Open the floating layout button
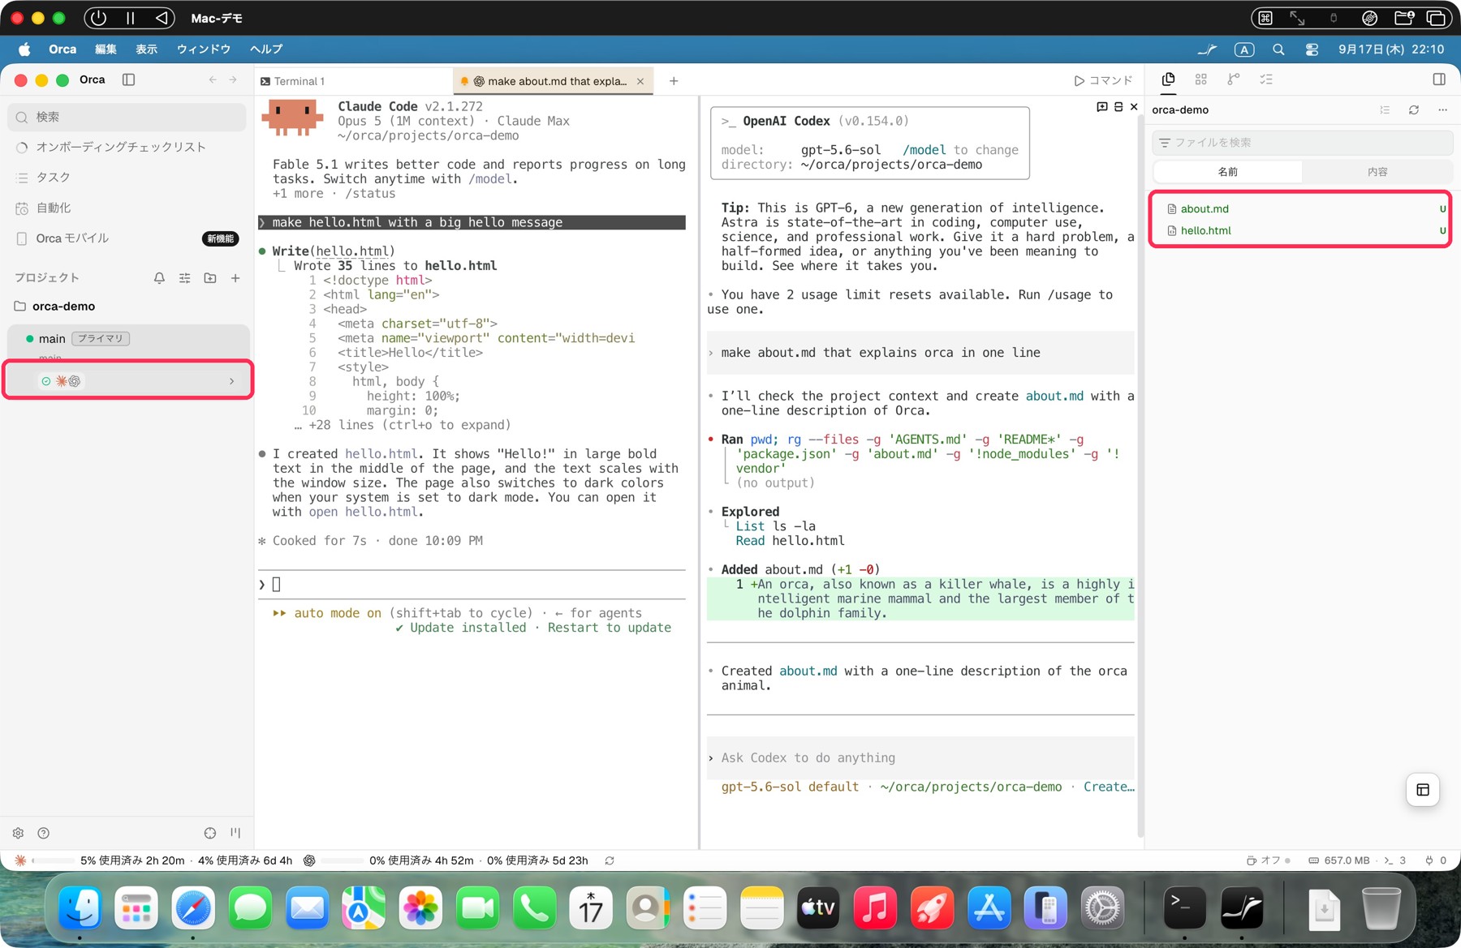Viewport: 1461px width, 948px height. [1423, 790]
